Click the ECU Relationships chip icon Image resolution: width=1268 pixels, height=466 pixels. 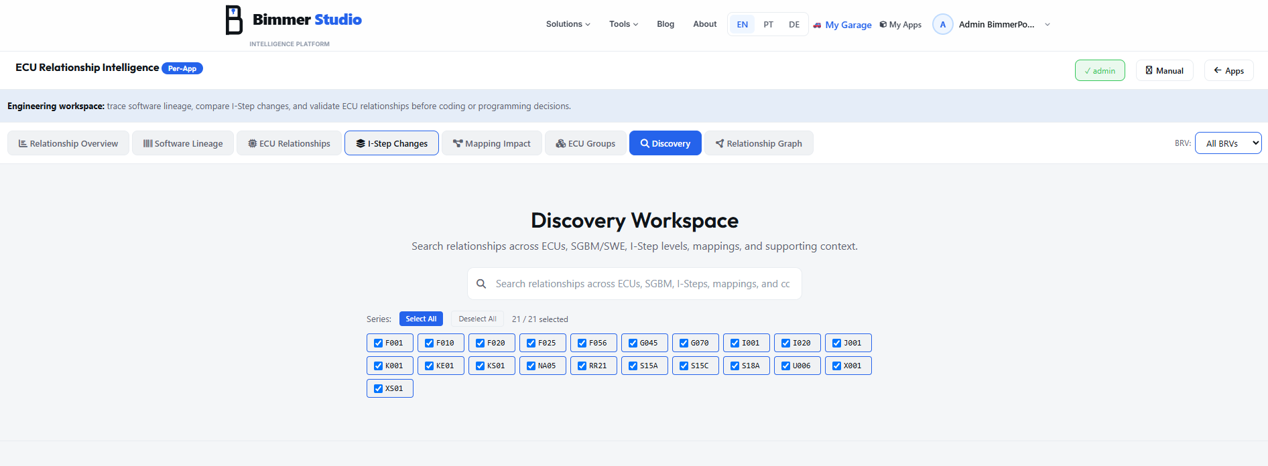[x=253, y=143]
